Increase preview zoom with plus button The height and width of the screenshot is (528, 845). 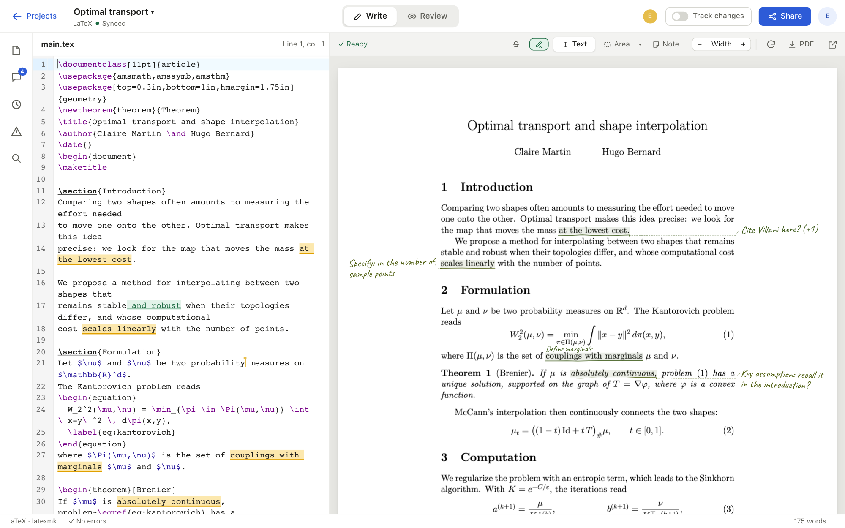[743, 44]
